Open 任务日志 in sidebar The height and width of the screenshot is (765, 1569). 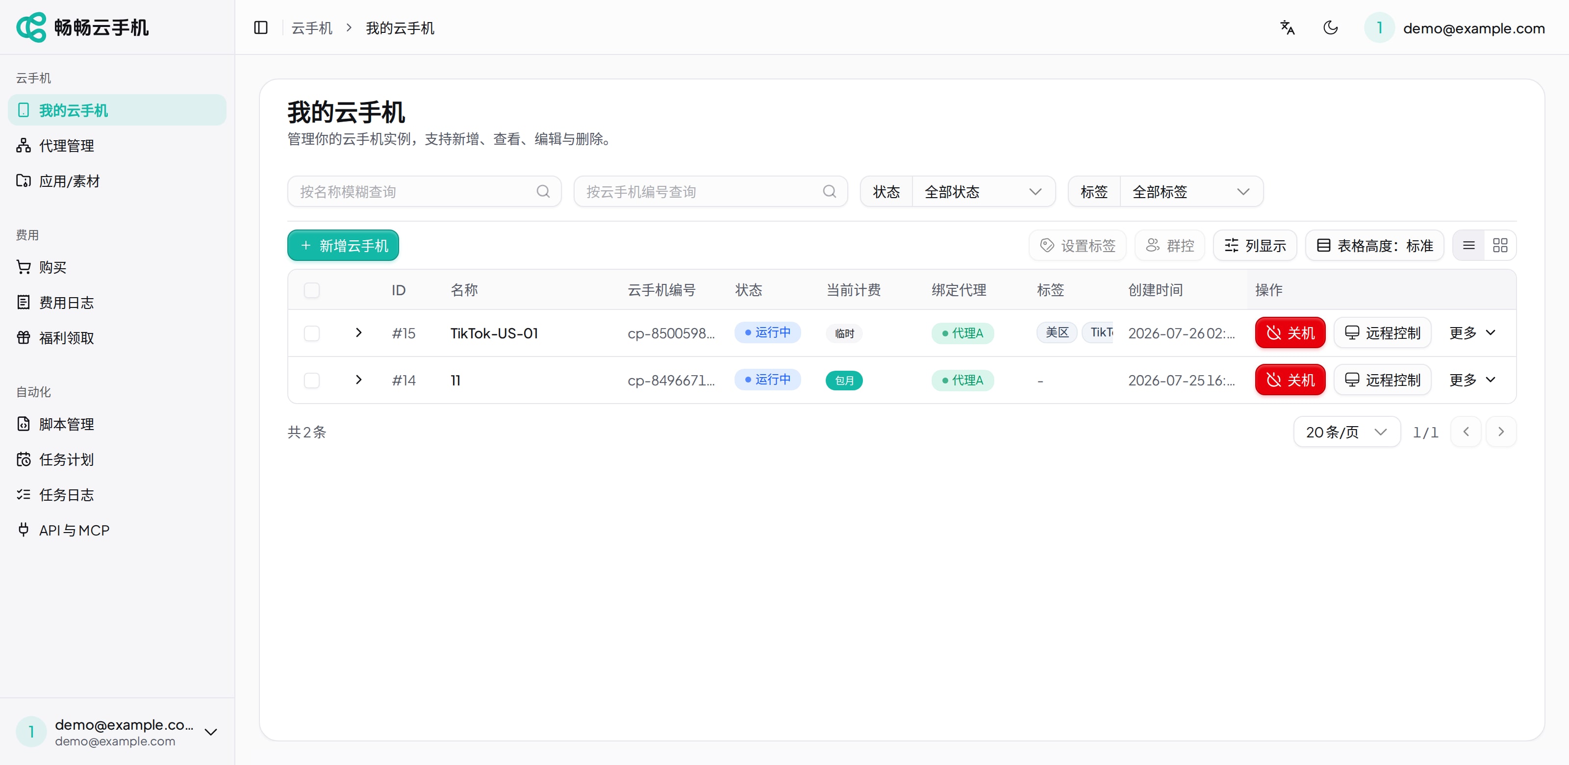coord(117,495)
